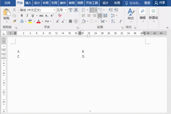171x114 pixels.
Task: Open the Text Effects dropdown arrow
Action: click(26, 21)
